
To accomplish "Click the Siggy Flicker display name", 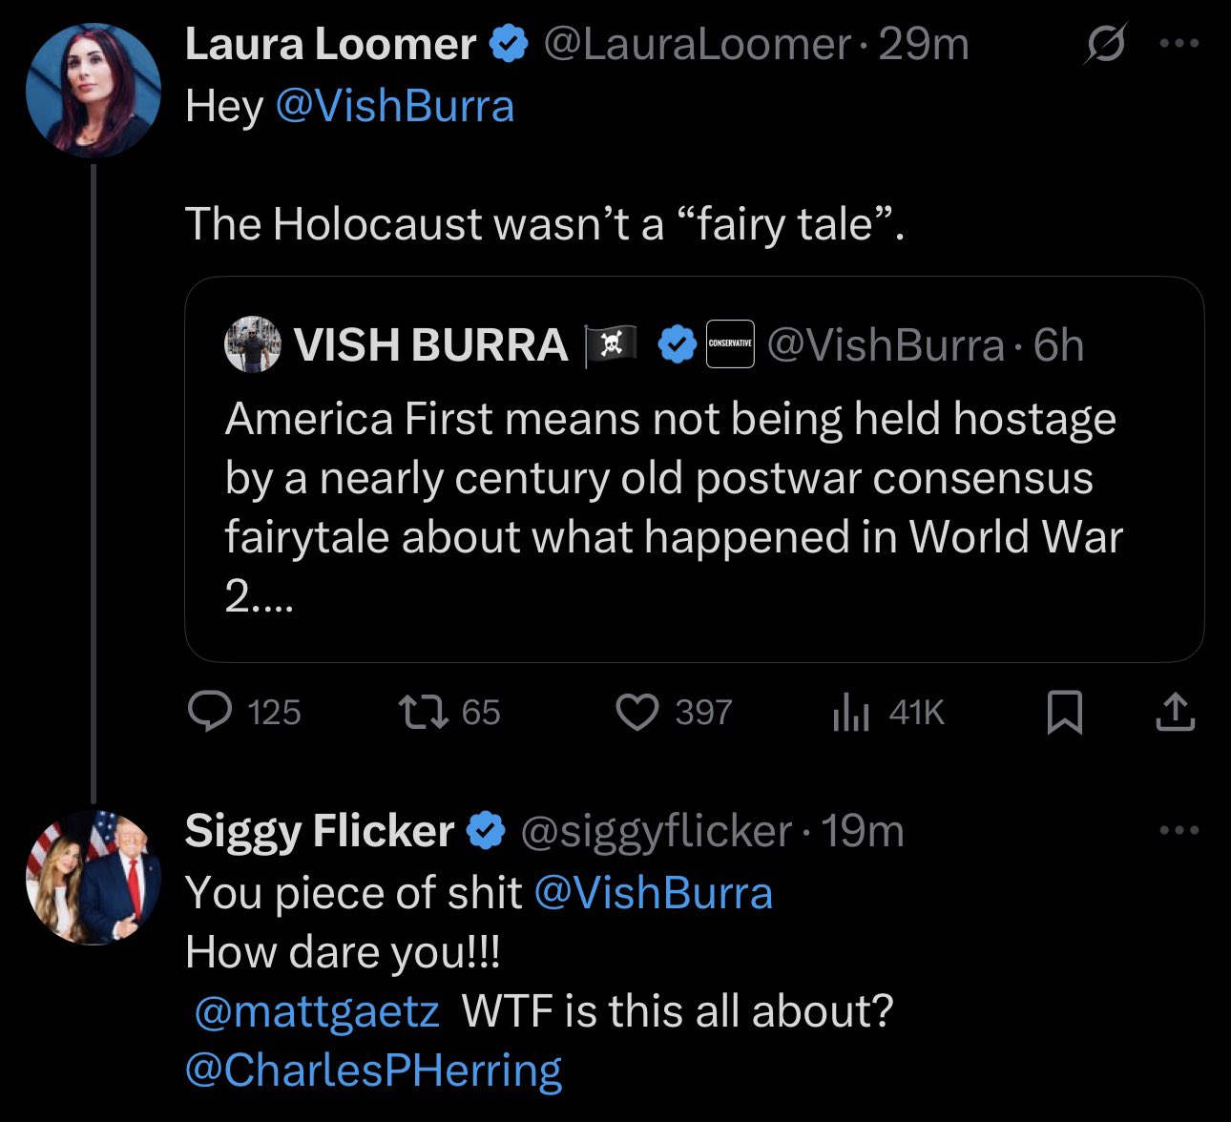I will pos(319,831).
